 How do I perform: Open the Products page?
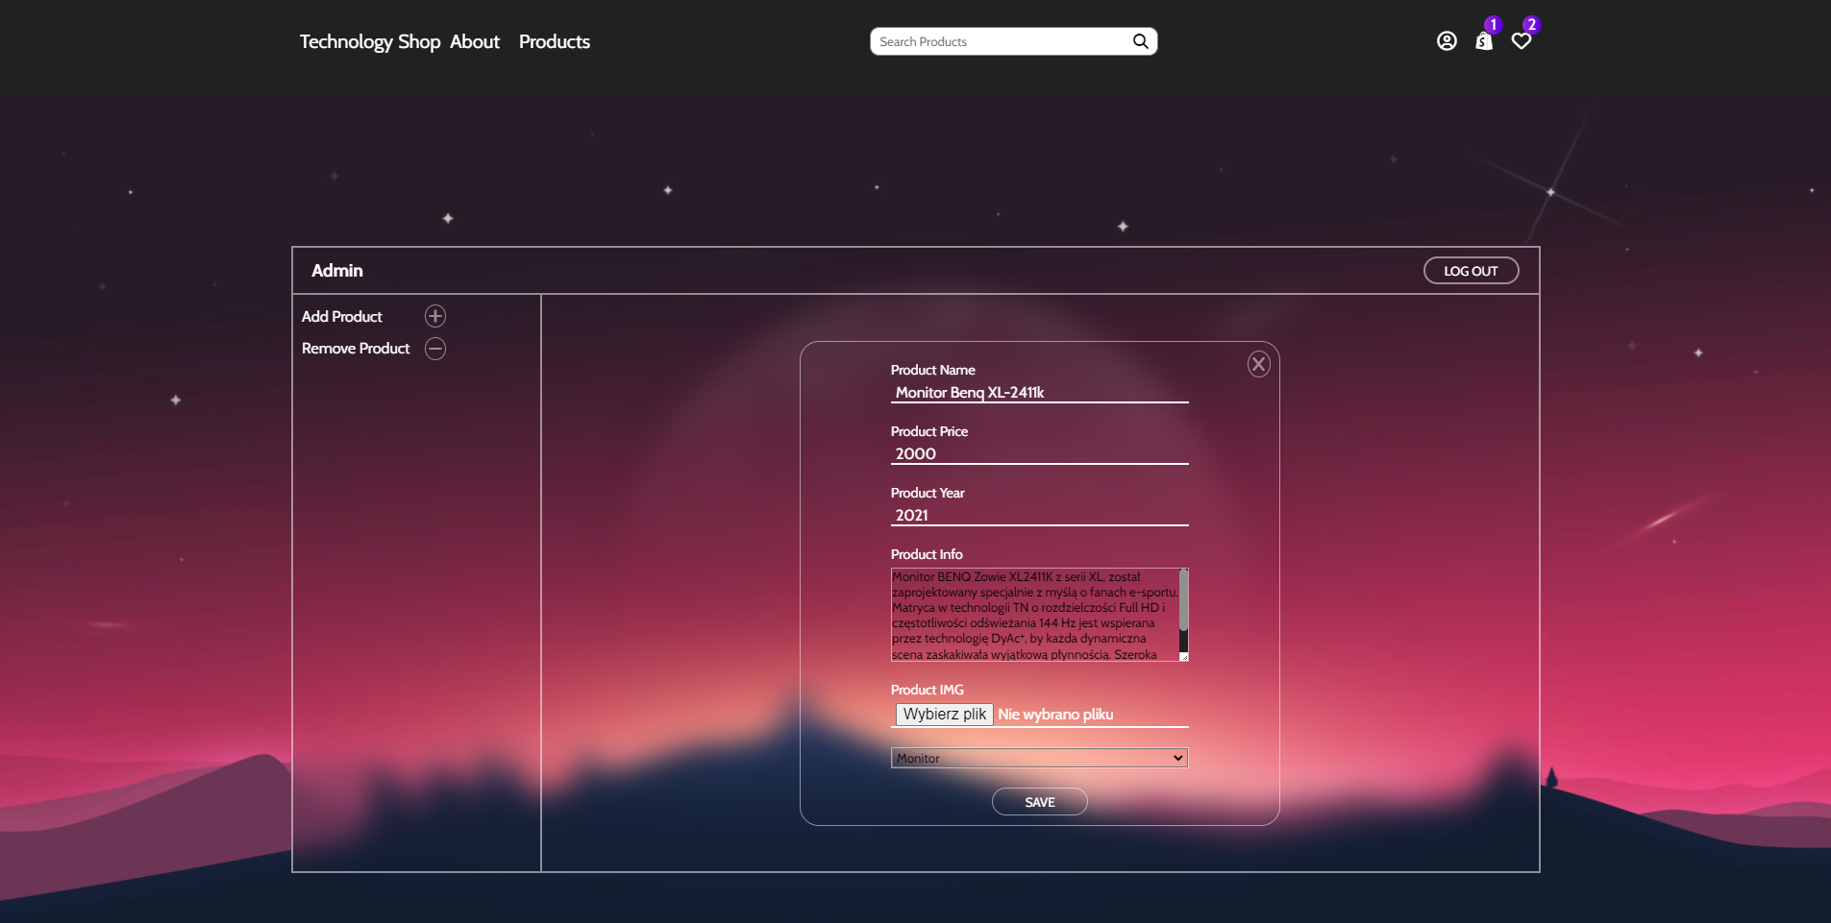coord(555,41)
